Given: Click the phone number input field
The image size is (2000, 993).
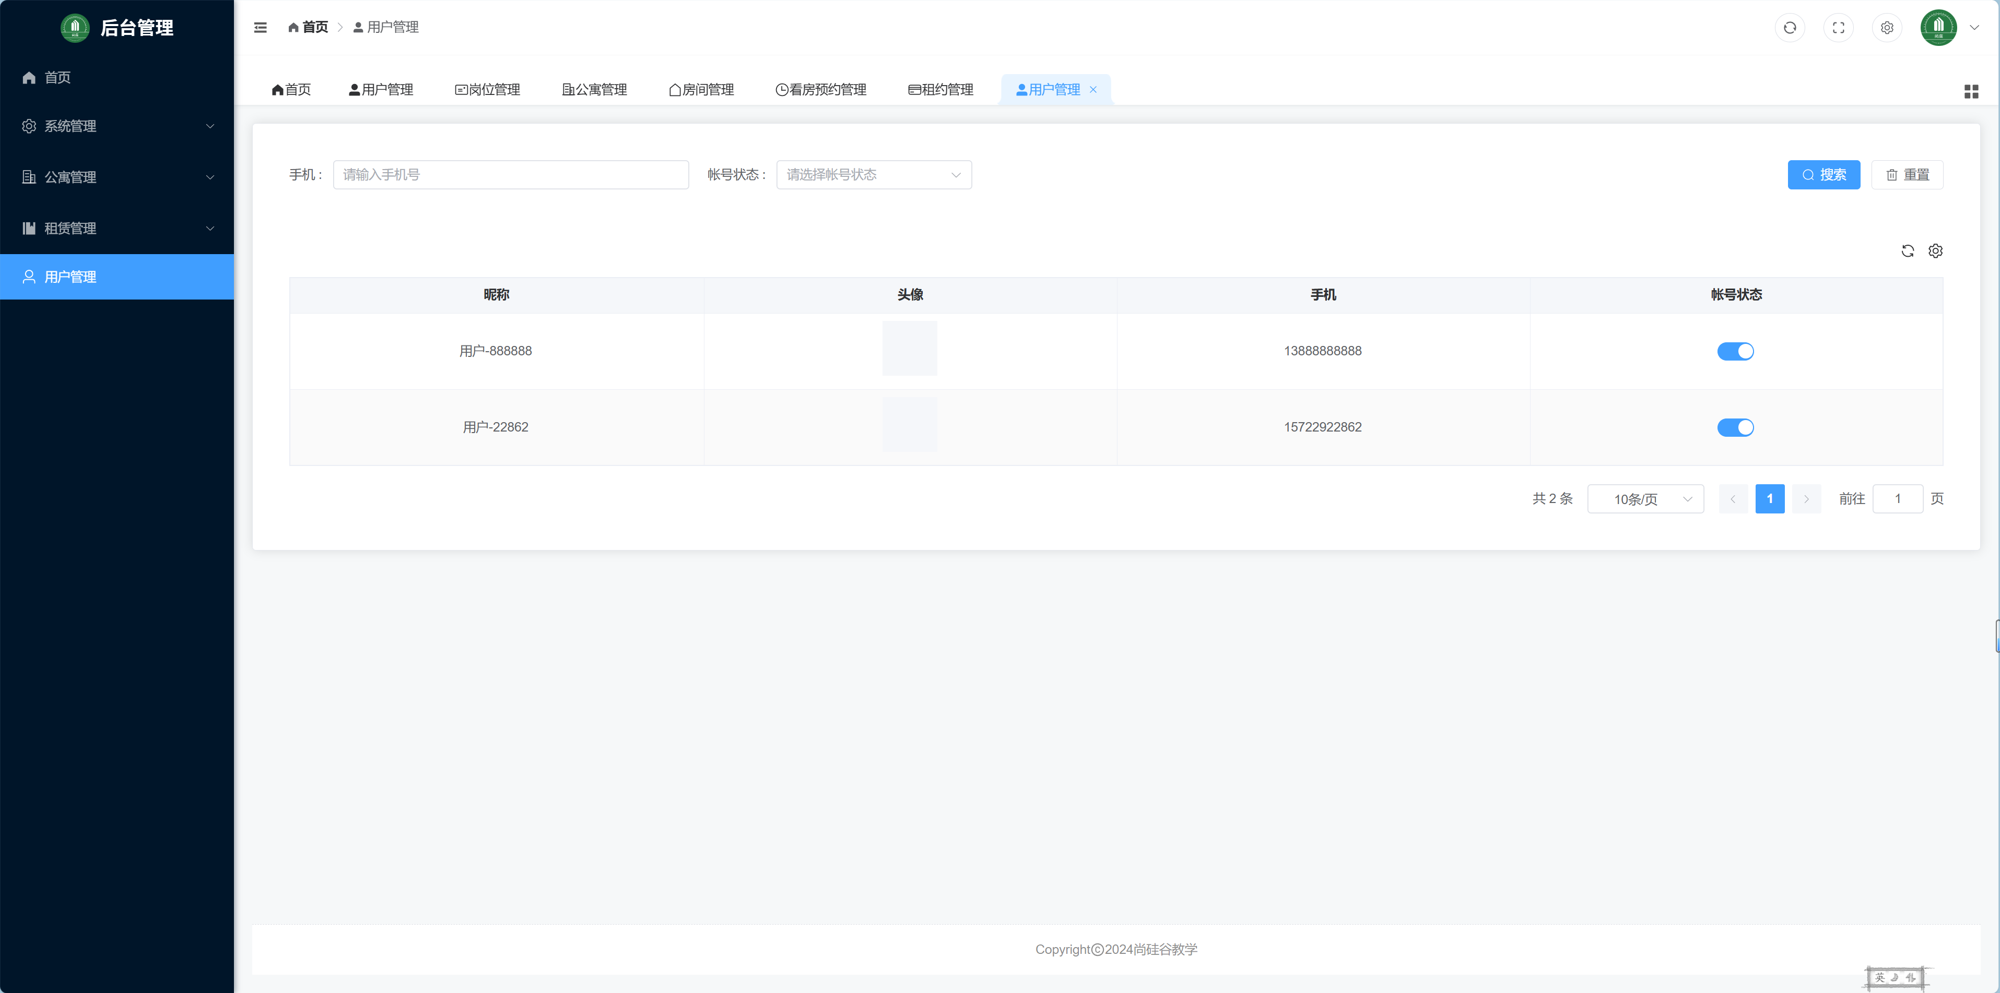Looking at the screenshot, I should click(x=510, y=175).
